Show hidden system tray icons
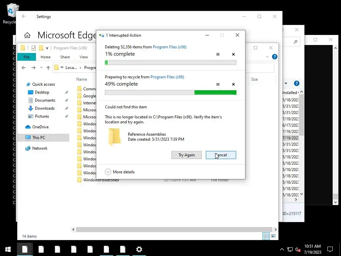The image size is (341, 256). (x=282, y=249)
